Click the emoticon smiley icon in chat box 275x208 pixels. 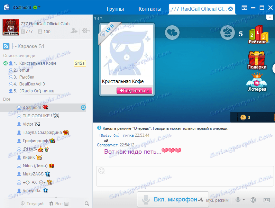(102, 171)
